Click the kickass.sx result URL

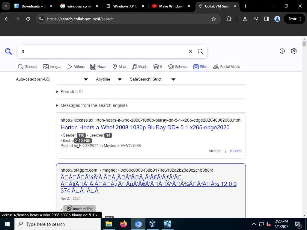(151, 120)
